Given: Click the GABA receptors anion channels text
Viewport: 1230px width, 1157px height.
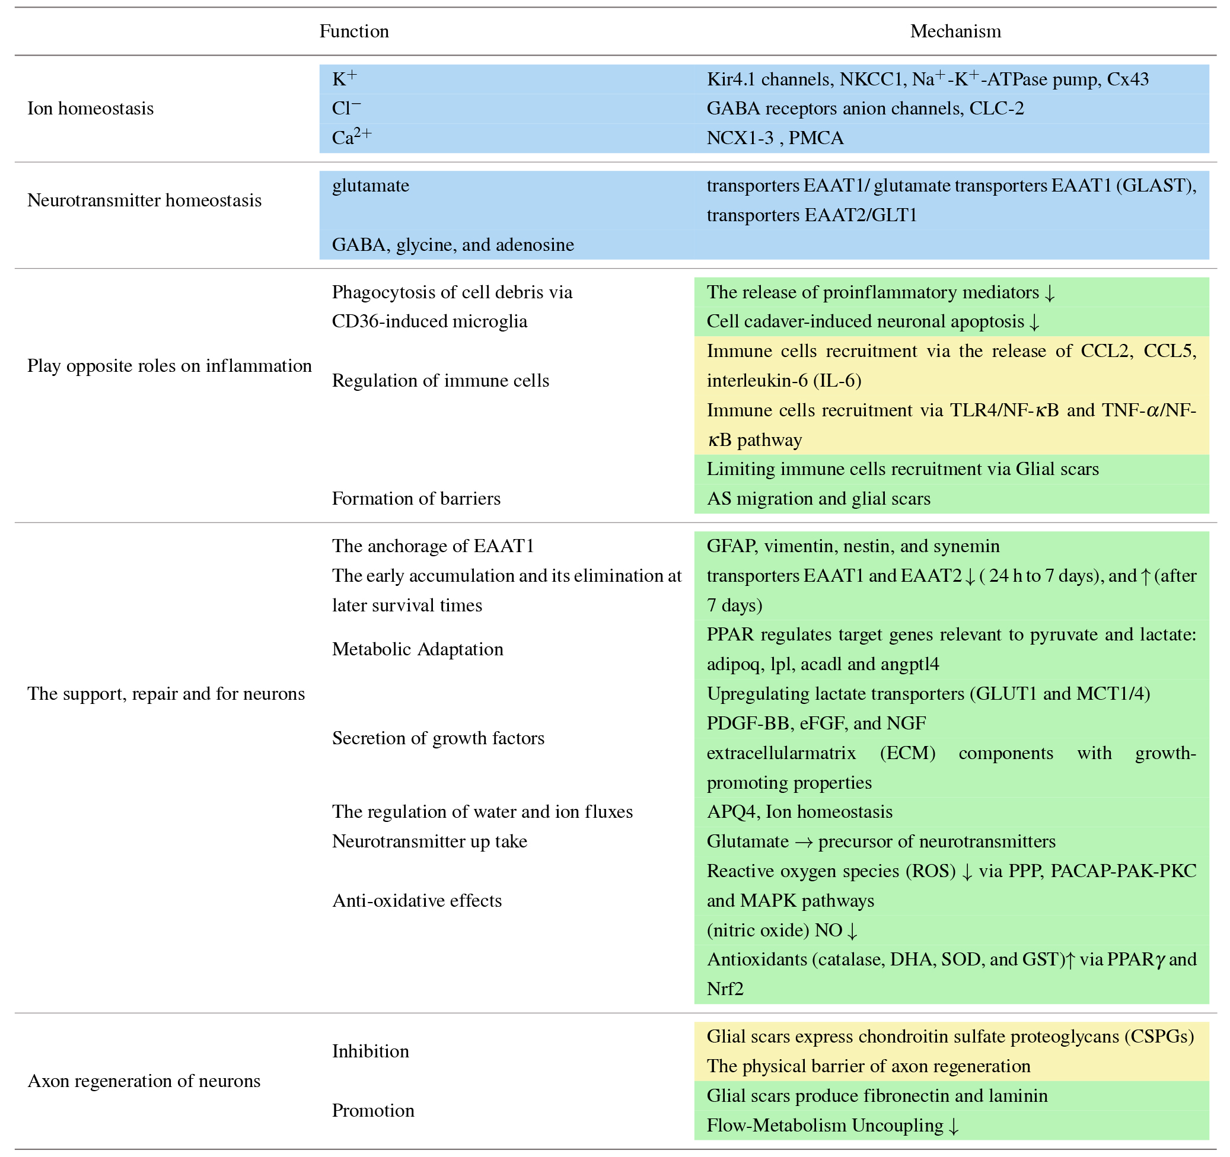Looking at the screenshot, I should [x=864, y=109].
